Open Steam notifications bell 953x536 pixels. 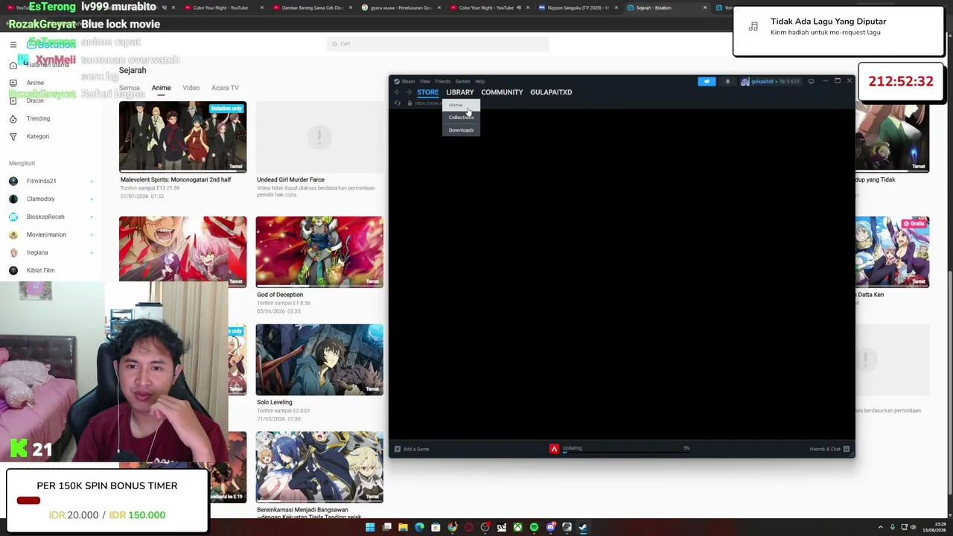(x=727, y=81)
